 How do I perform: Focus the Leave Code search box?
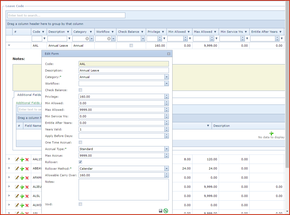click(x=66, y=15)
